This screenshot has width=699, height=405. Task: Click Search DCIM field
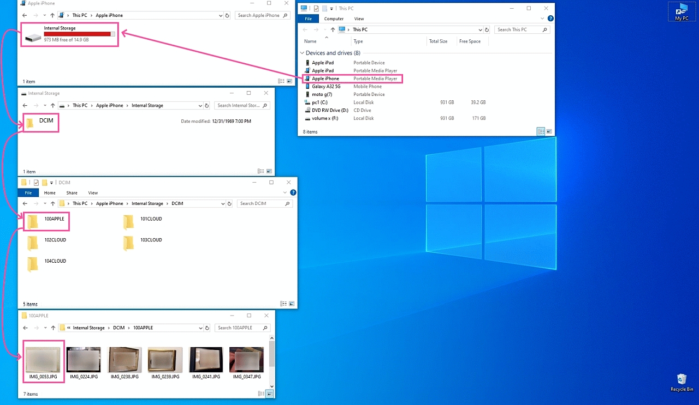pyautogui.click(x=264, y=203)
